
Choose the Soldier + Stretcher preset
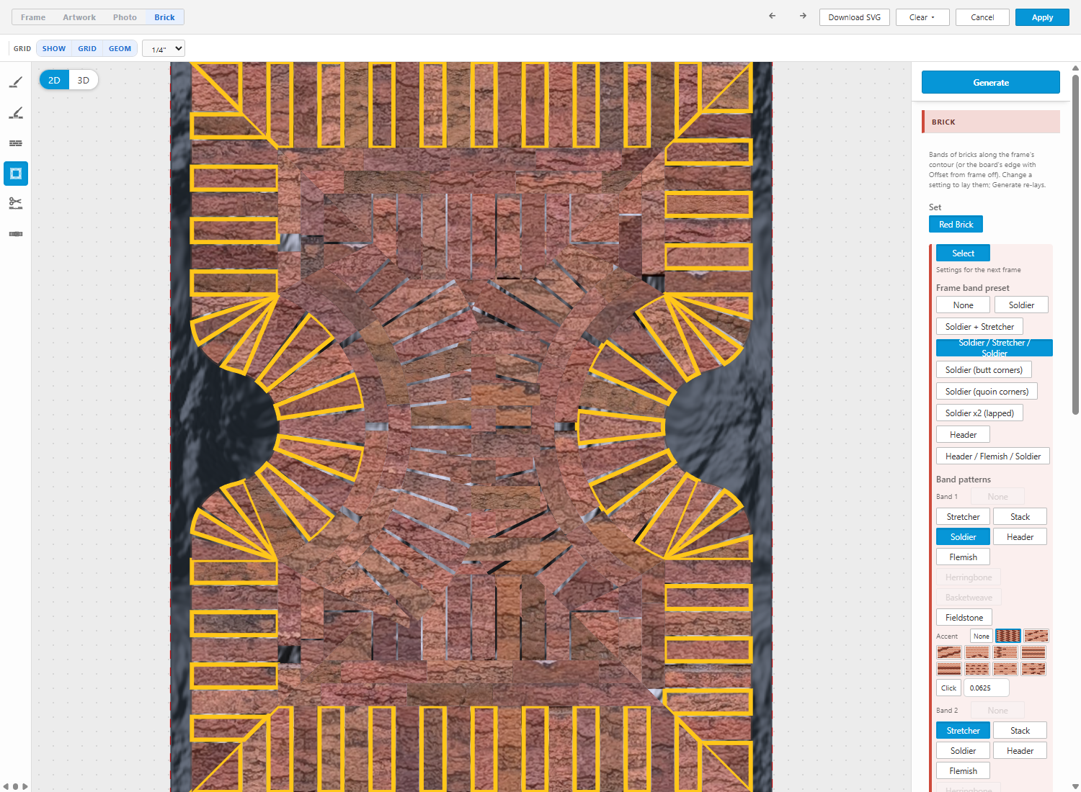(979, 327)
